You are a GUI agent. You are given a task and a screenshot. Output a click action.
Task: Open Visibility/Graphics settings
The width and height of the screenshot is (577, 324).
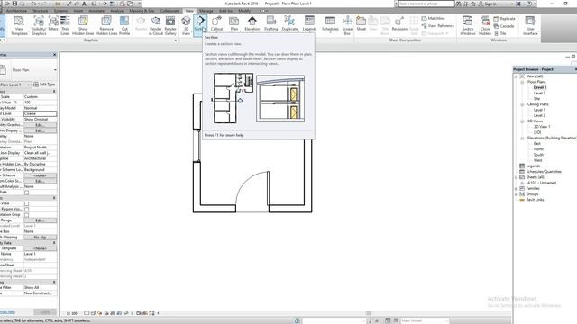39,25
